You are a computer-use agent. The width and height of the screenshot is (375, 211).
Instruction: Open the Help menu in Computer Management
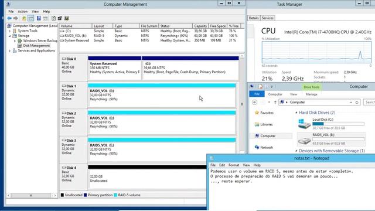coord(46,12)
